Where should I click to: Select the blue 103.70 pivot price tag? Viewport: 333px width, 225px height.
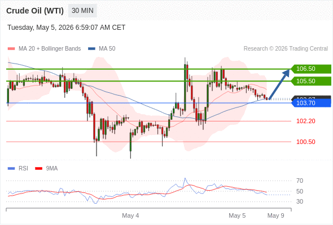point(311,103)
